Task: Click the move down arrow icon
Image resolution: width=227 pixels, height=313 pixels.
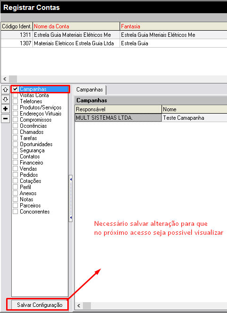Action: pyautogui.click(x=5, y=99)
